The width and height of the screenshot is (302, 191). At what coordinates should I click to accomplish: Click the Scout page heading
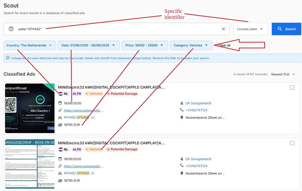(11, 5)
